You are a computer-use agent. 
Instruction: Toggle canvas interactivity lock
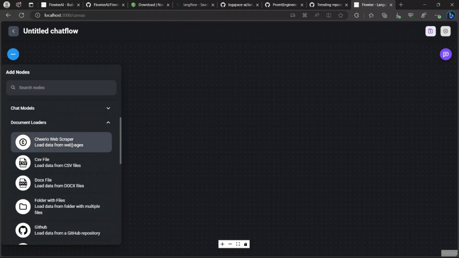pos(246,244)
